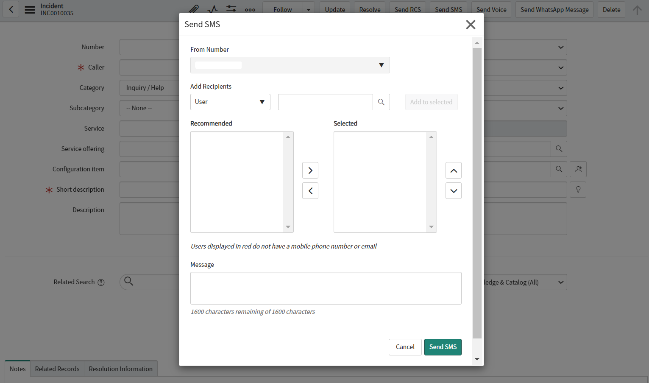Open the hamburger context menu icon

30,9
